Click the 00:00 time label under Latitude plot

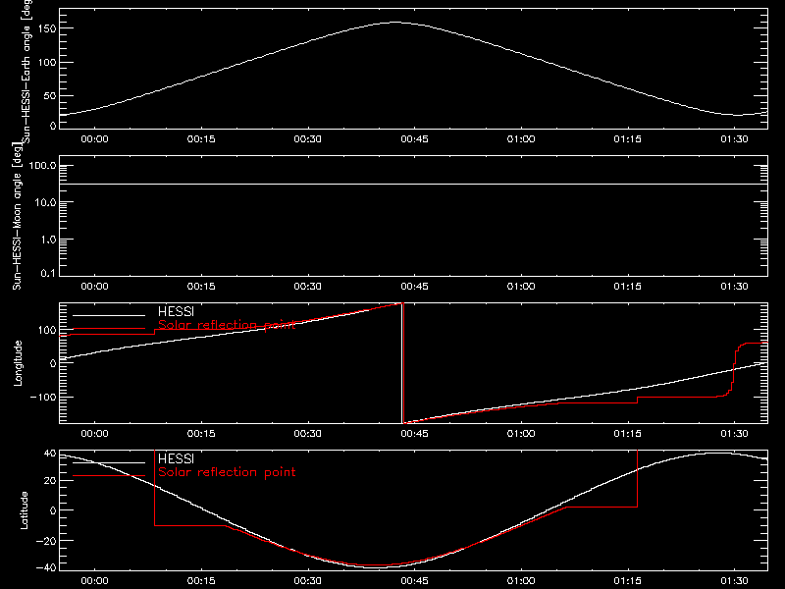(94, 581)
